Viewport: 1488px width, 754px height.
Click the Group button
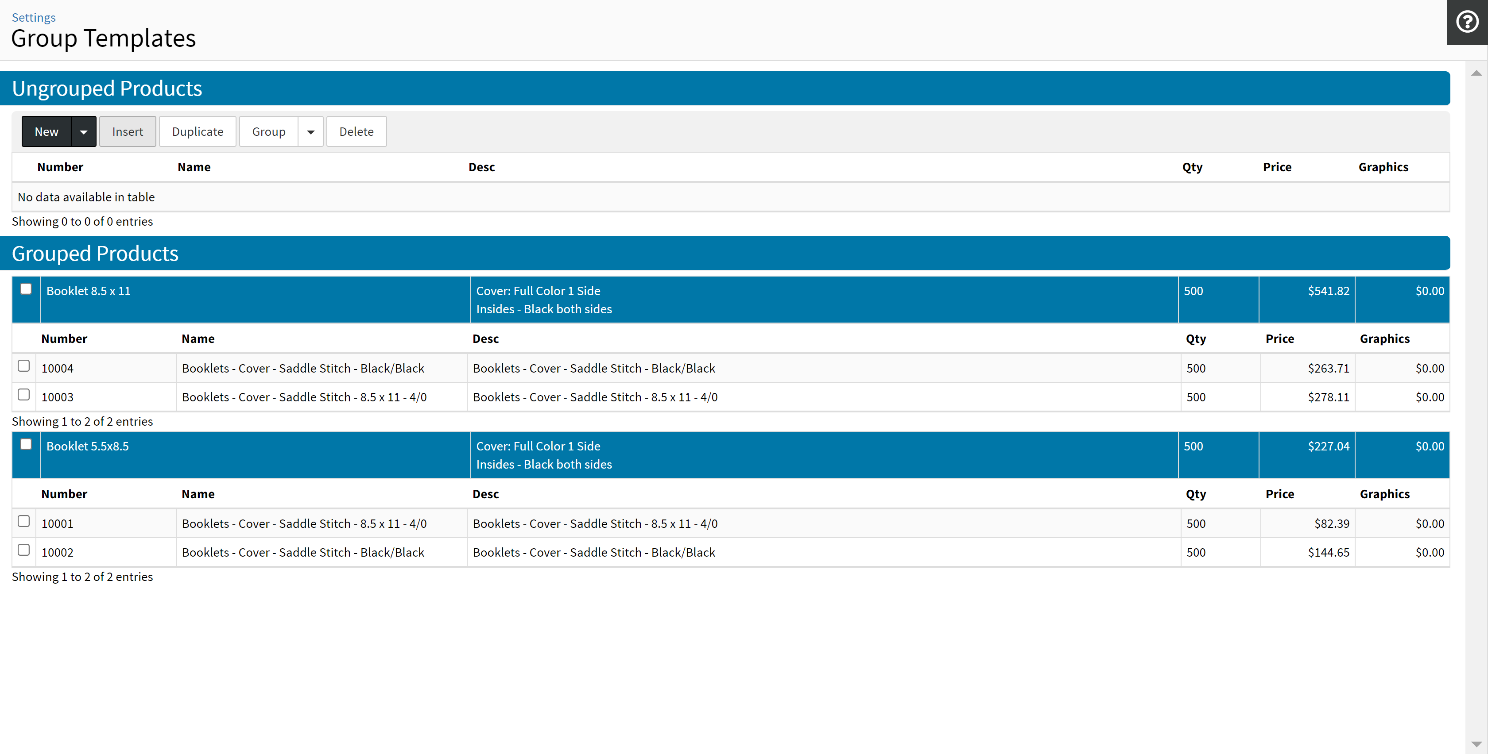pos(268,131)
